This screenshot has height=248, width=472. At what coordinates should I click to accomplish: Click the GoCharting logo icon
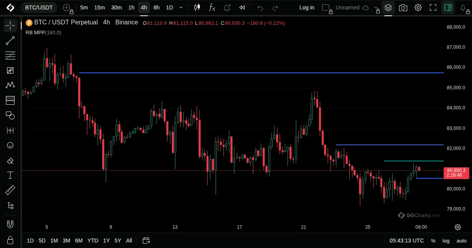[x=10, y=7]
